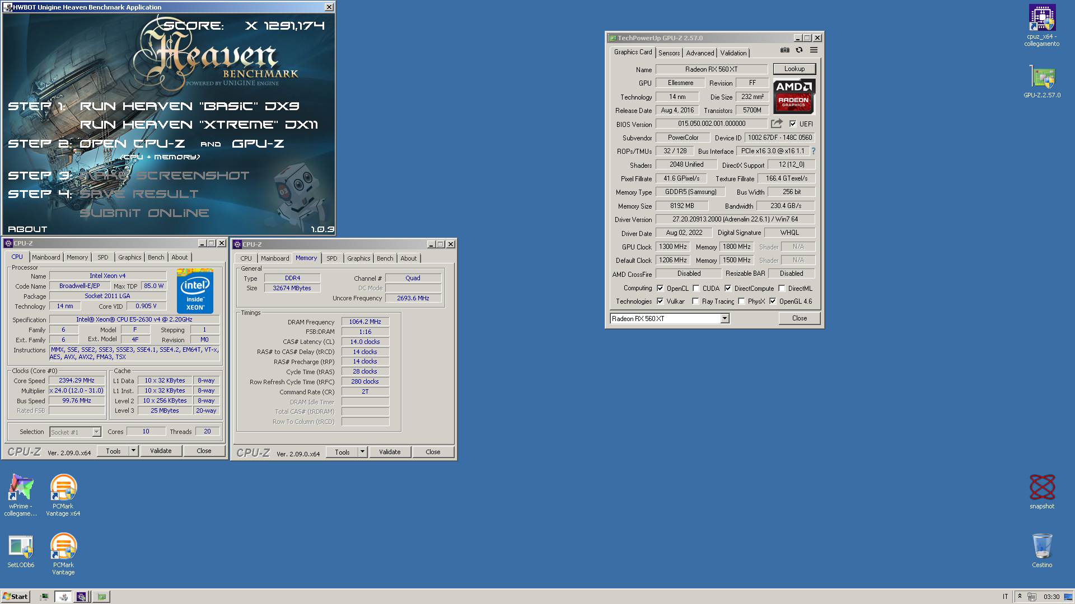Open the snapshot desktop icon
The image size is (1075, 604).
tap(1042, 492)
